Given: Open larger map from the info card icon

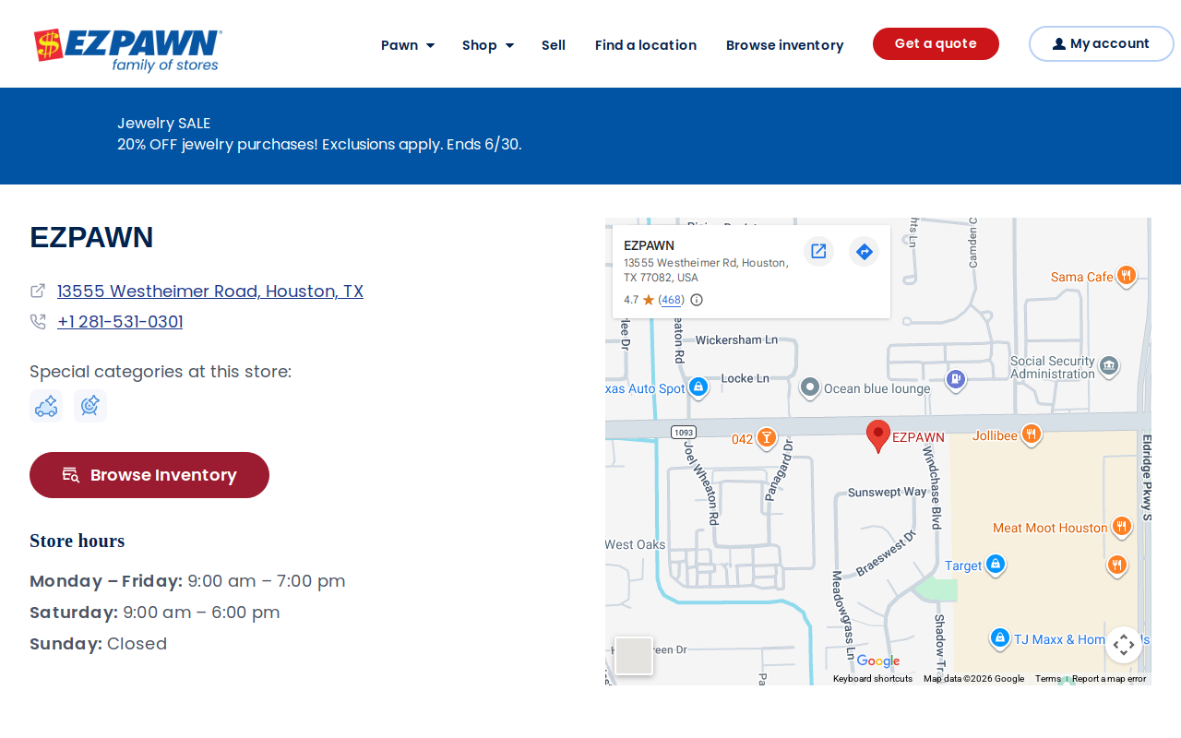Looking at the screenshot, I should [x=818, y=251].
